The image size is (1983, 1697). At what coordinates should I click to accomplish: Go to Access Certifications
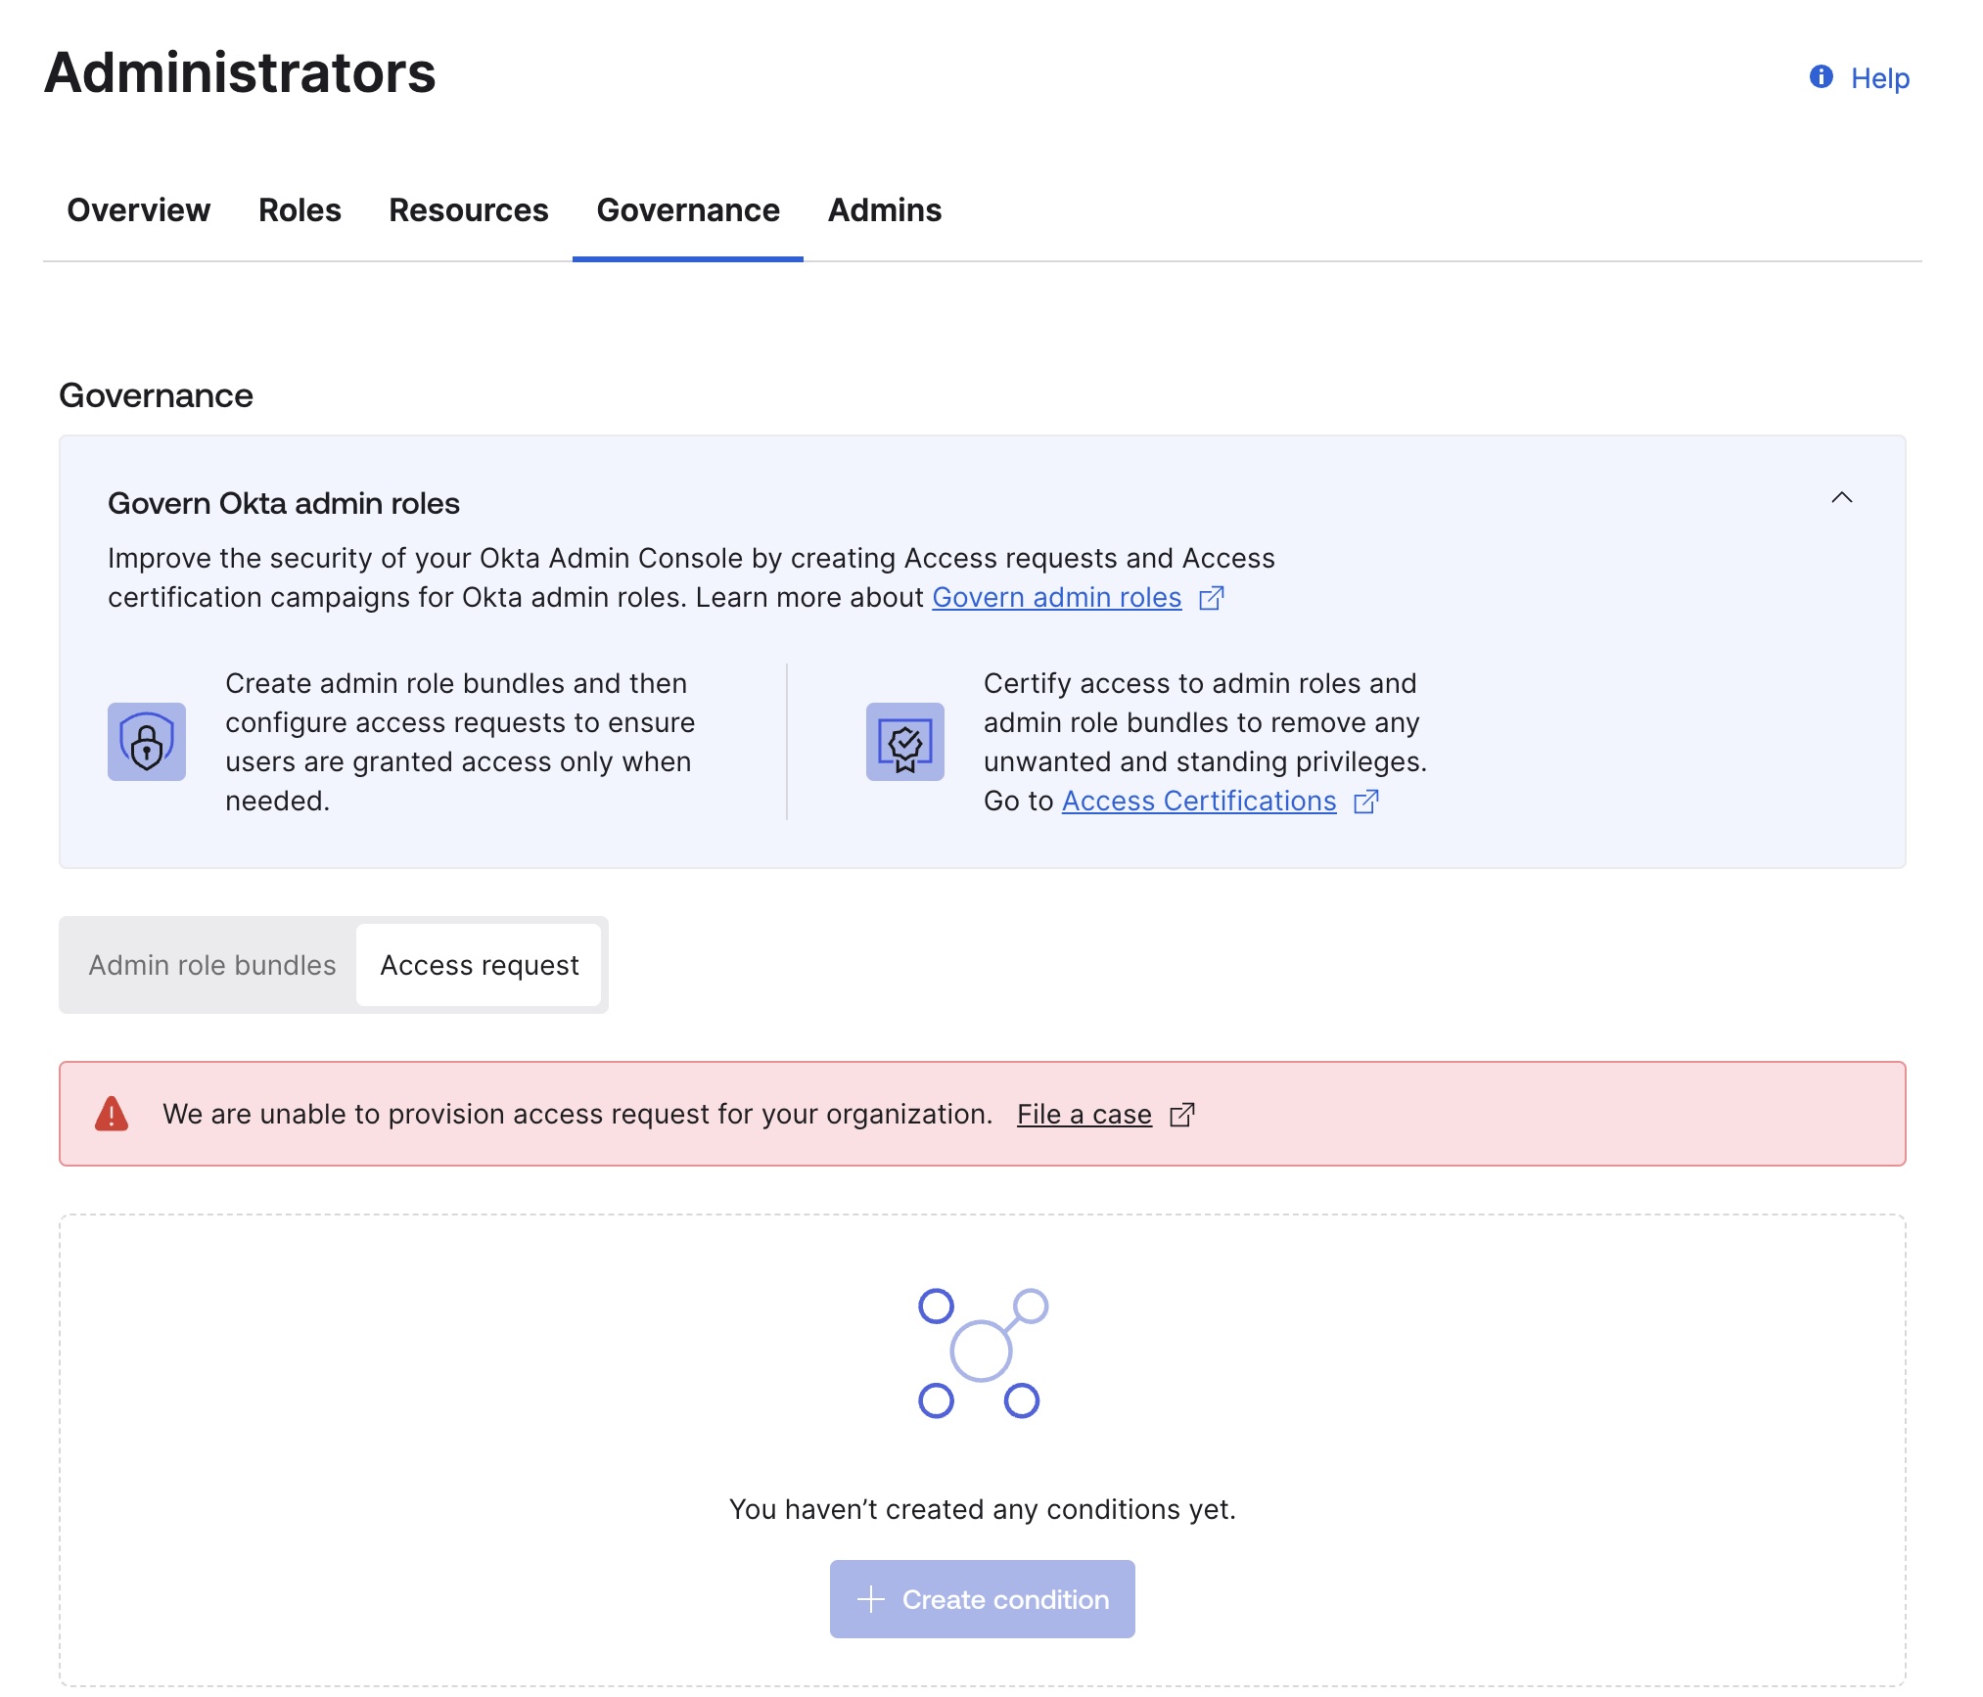tap(1197, 801)
